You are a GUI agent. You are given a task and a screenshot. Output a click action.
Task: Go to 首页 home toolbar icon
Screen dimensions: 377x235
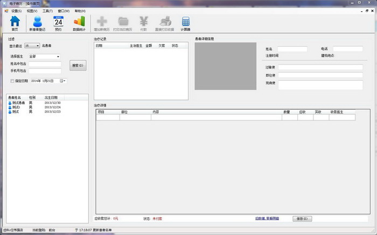click(15, 23)
